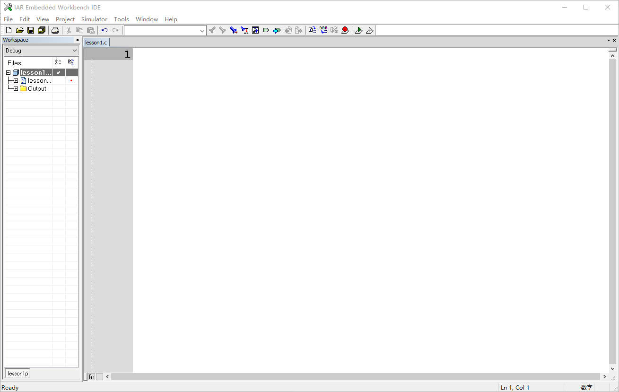
Task: Open the quick search box dropdown arrow
Action: click(202, 31)
